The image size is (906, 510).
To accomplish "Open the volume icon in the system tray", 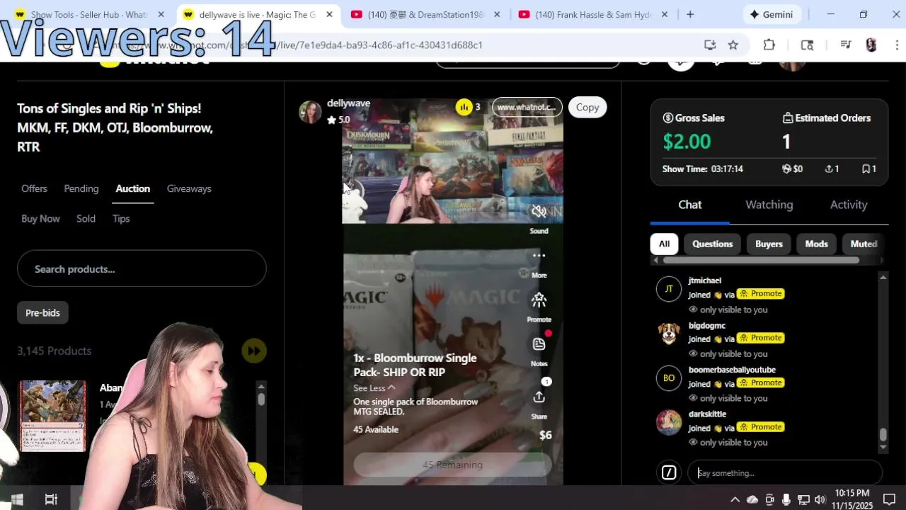I will point(820,499).
